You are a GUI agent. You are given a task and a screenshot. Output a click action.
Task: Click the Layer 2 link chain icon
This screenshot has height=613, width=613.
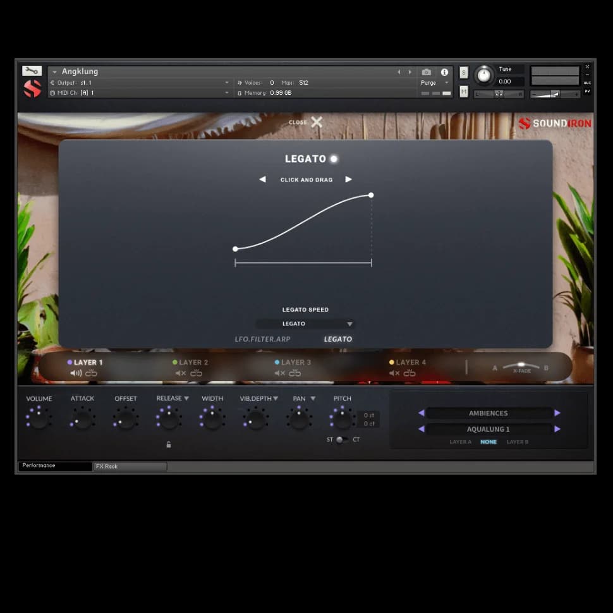click(197, 373)
